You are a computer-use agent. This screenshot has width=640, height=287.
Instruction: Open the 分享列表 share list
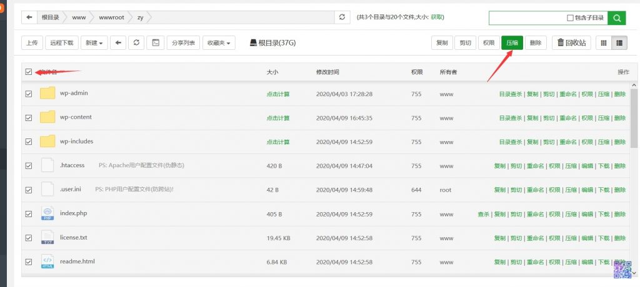[x=183, y=43]
